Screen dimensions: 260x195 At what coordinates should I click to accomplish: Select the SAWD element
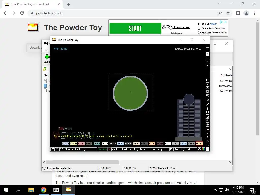73,144
